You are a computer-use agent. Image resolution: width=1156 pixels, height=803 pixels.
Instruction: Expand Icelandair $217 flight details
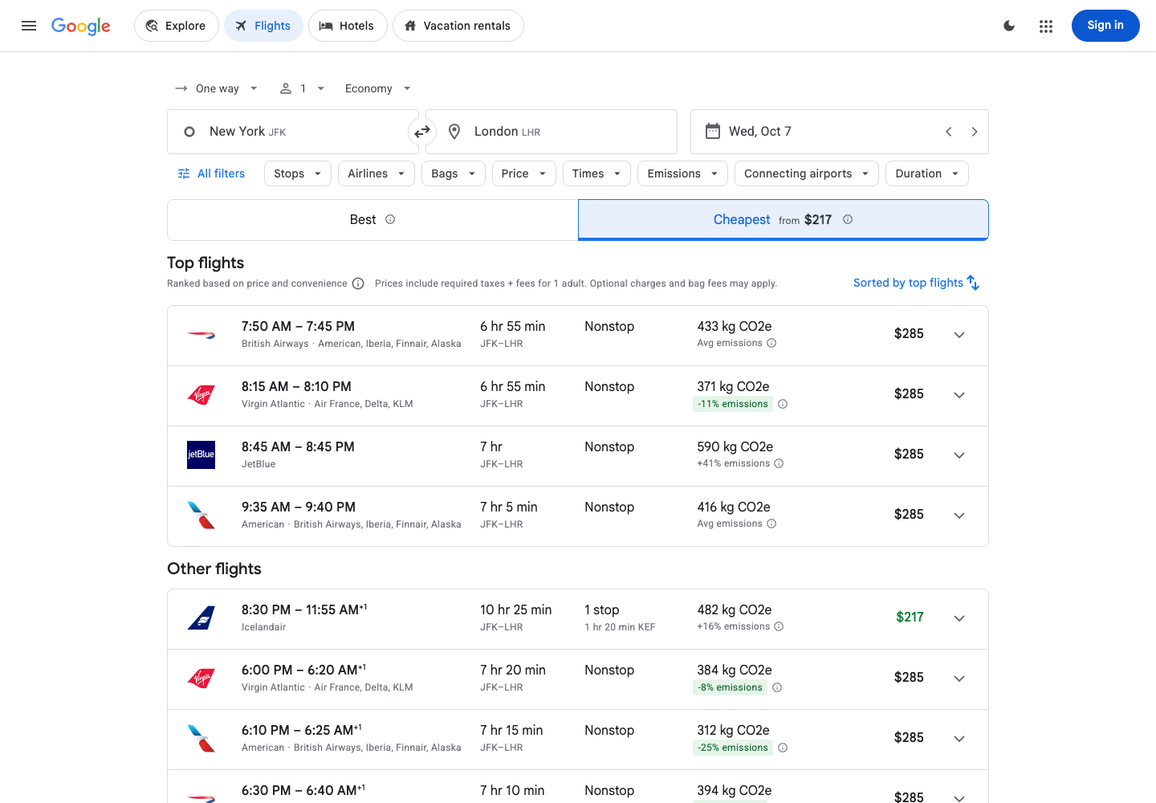[959, 618]
